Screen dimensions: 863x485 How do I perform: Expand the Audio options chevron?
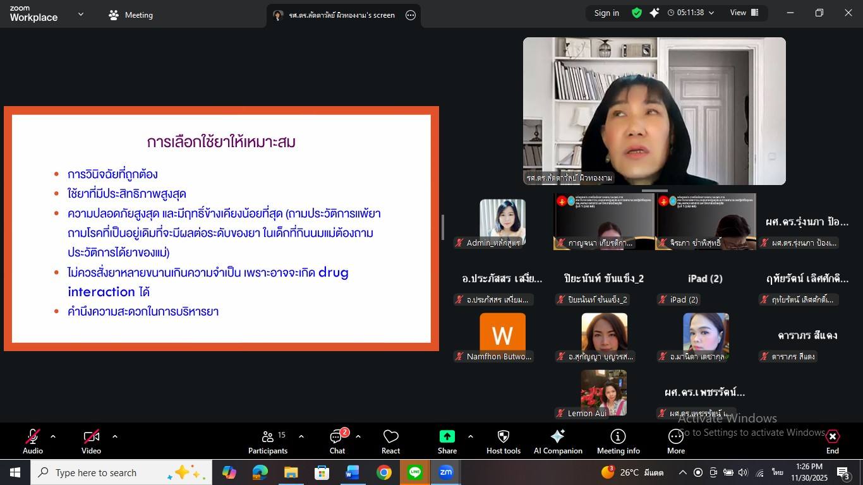tap(53, 436)
